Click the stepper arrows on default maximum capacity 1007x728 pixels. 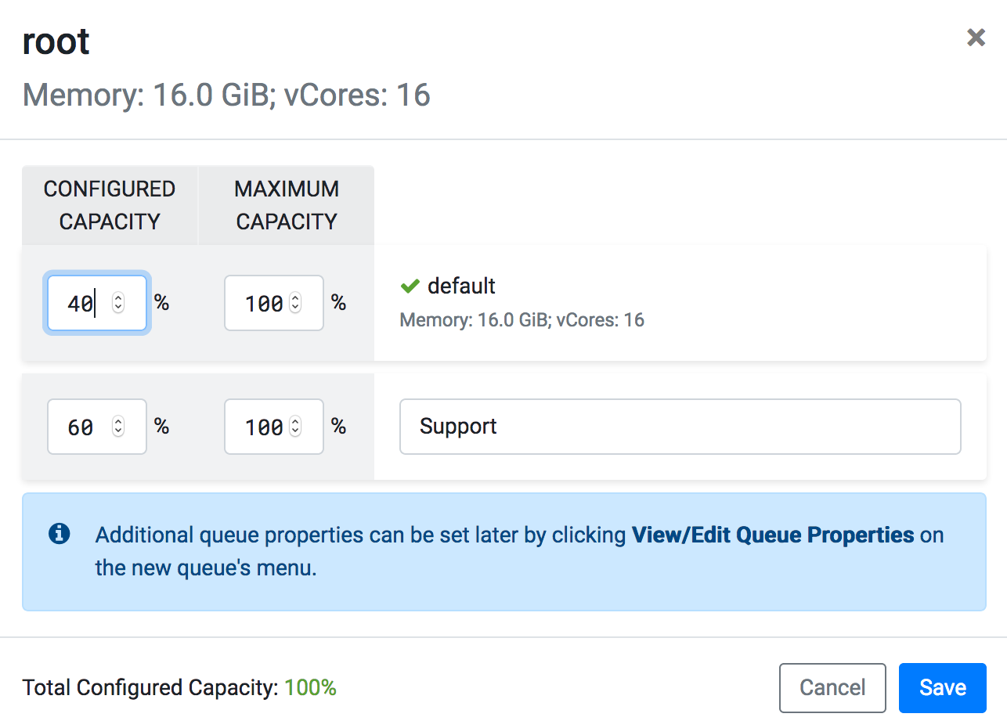tap(295, 303)
